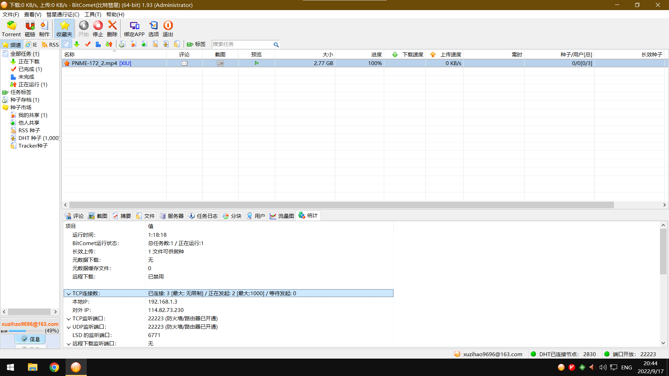669x376 pixels.
Task: Click the 删除 delete task icon
Action: (x=112, y=29)
